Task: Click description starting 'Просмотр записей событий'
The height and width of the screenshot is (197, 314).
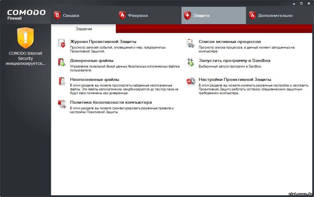Action: 118,49
